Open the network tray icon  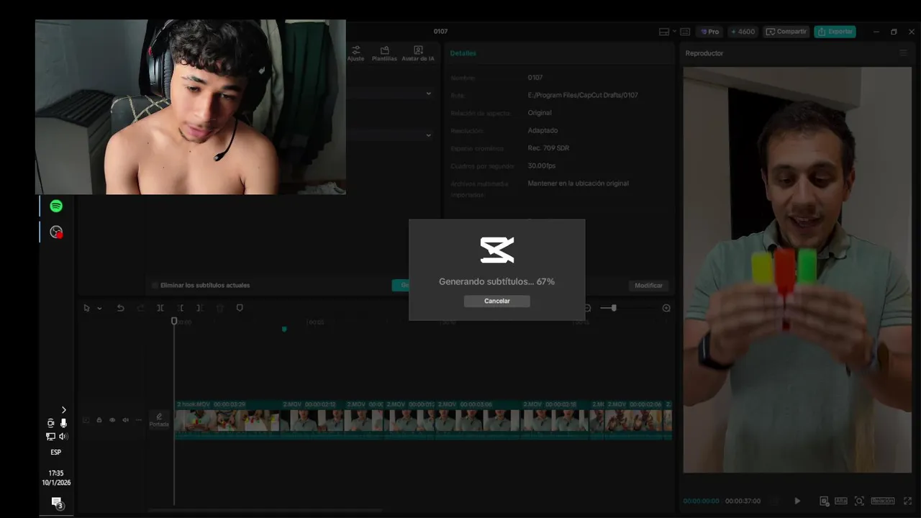pos(50,436)
